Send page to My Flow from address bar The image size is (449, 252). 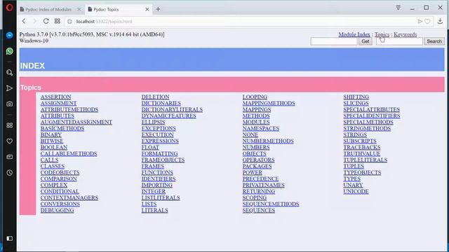point(420,22)
